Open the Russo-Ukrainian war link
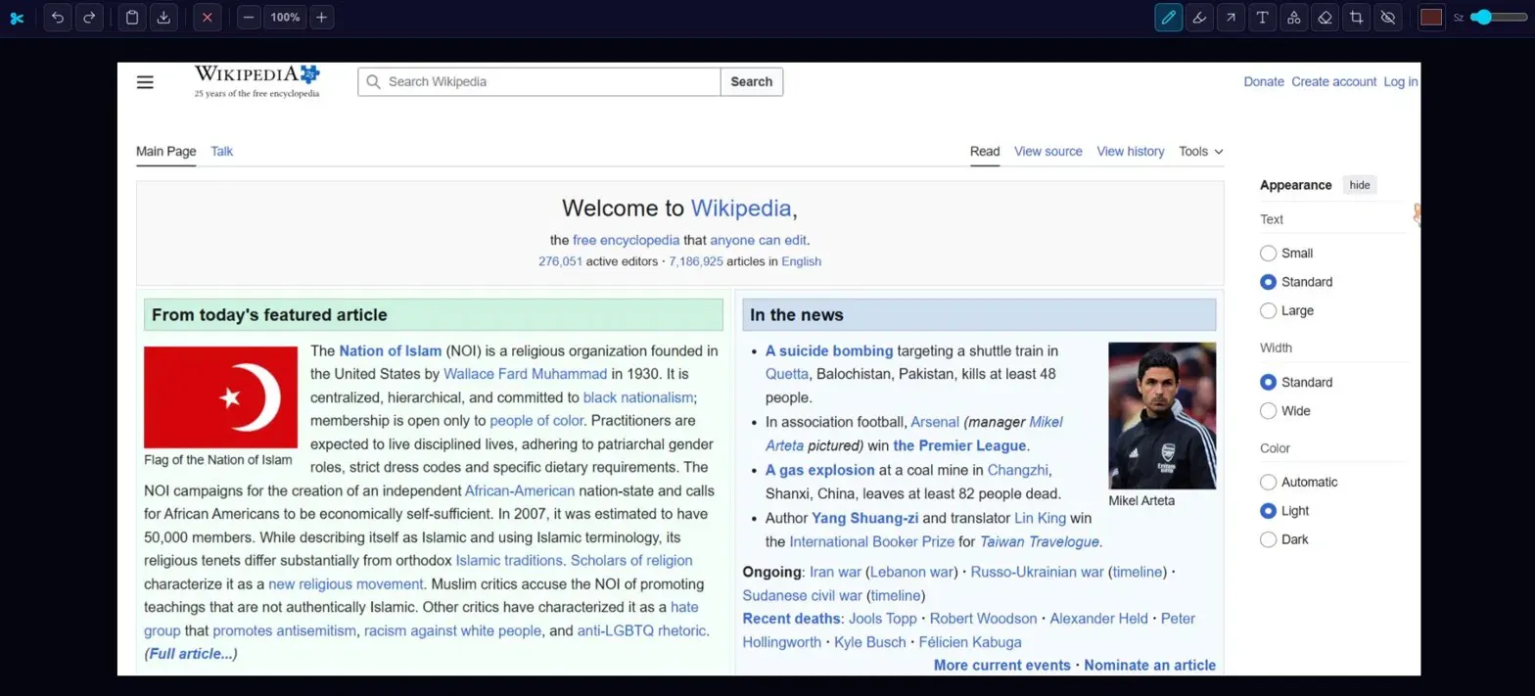The image size is (1535, 696). tap(1038, 572)
